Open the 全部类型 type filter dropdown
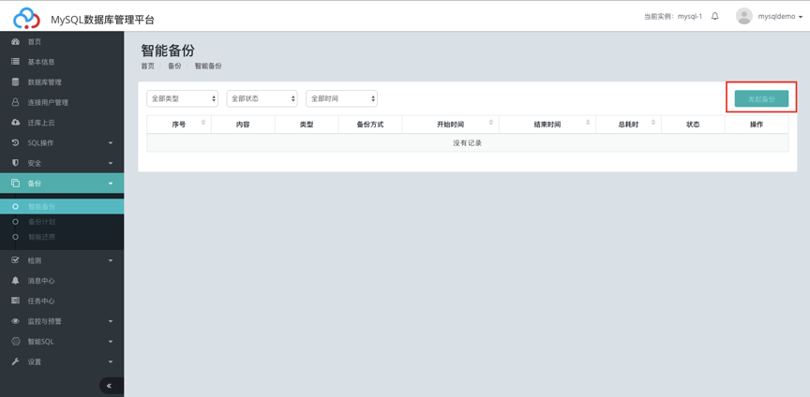Screen dimensions: 810x397 pyautogui.click(x=183, y=98)
